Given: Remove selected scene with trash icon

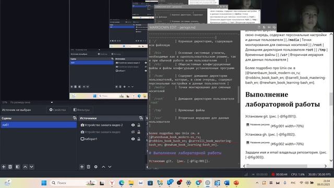Looking at the screenshot, I should pos(10,167).
